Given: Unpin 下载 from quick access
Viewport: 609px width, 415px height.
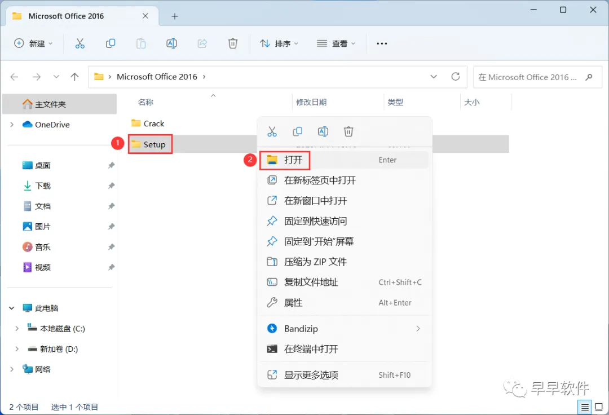Looking at the screenshot, I should [112, 186].
